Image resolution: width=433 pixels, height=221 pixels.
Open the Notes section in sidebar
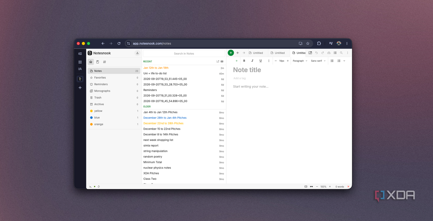[x=114, y=71]
